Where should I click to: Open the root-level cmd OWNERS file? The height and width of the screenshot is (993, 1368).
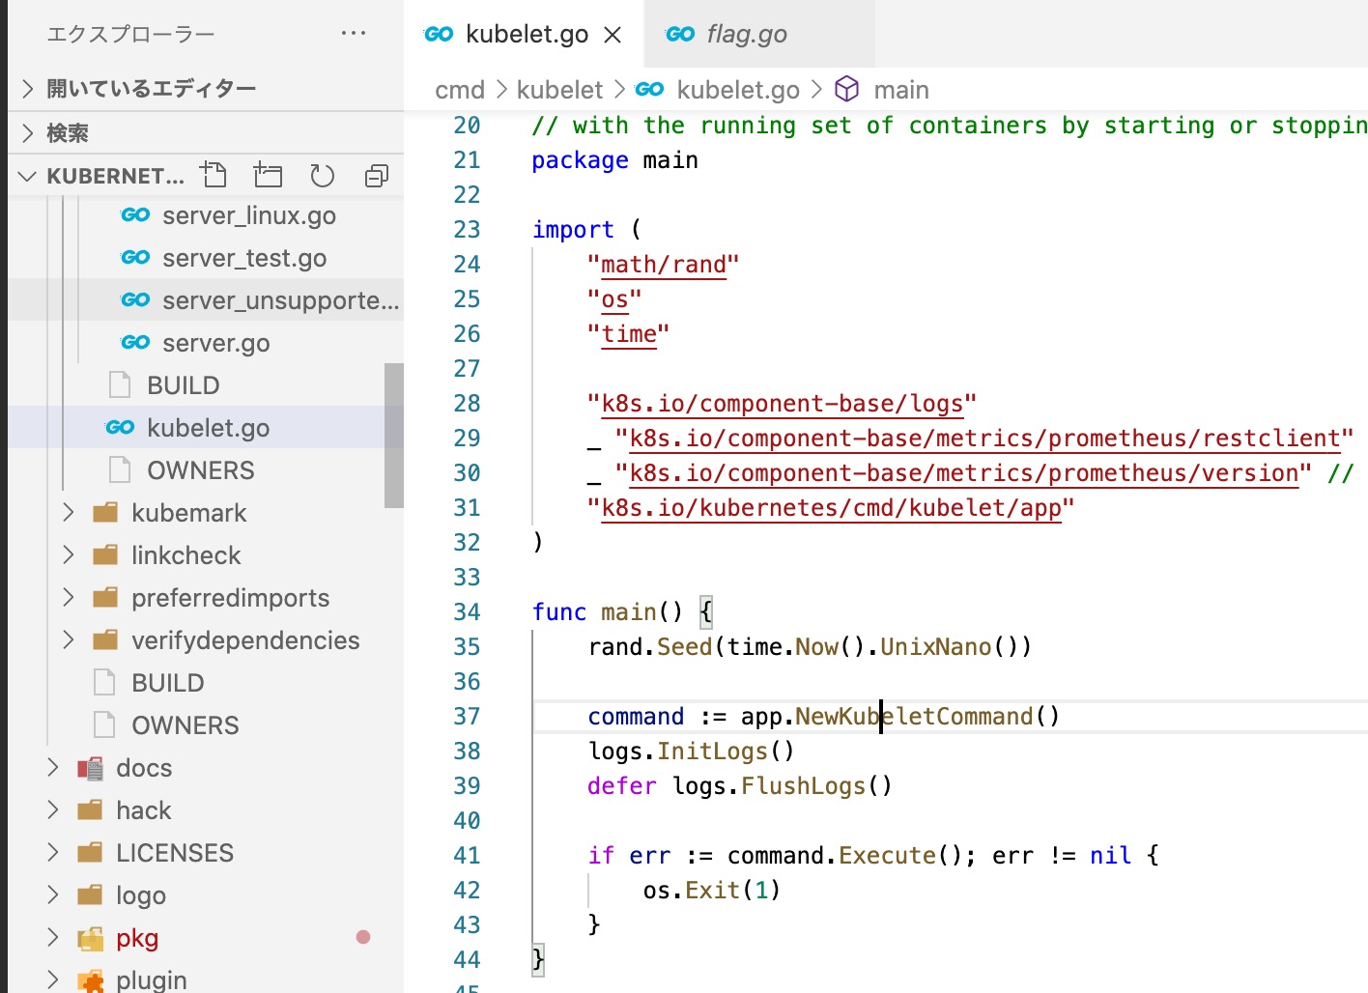tap(206, 725)
